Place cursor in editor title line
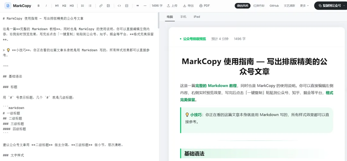 pyautogui.click(x=43, y=19)
